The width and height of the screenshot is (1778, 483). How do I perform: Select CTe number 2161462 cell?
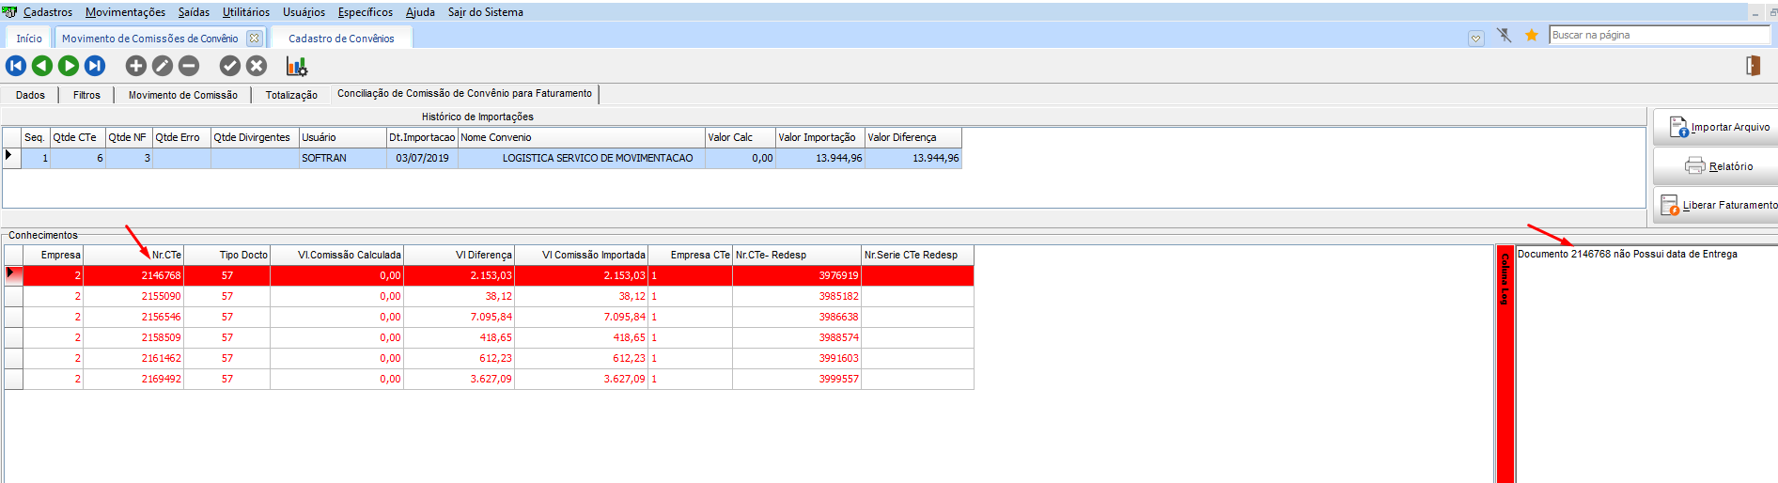tap(133, 358)
